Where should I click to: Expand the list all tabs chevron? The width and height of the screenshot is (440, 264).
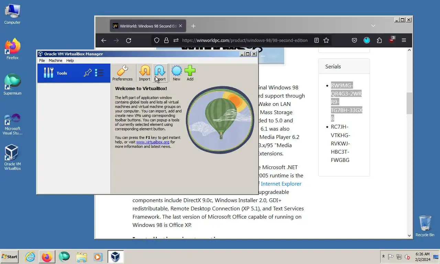point(373,26)
